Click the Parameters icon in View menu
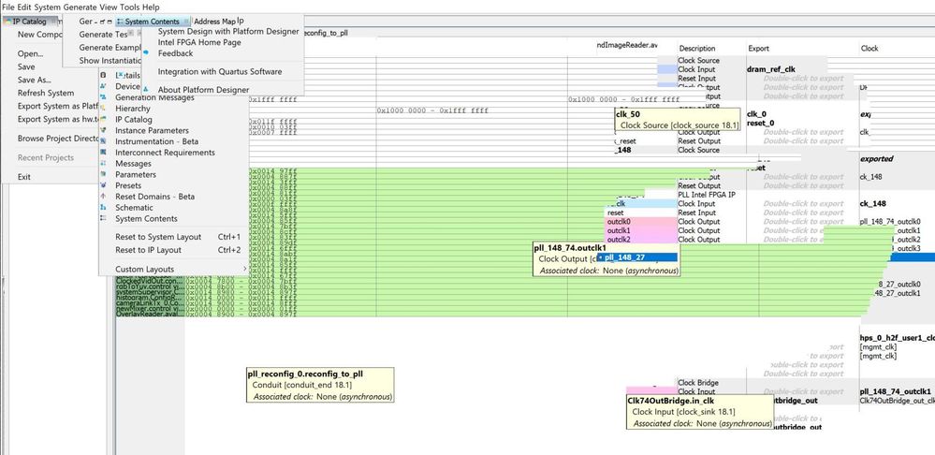Image resolution: width=935 pixels, height=455 pixels. (105, 175)
